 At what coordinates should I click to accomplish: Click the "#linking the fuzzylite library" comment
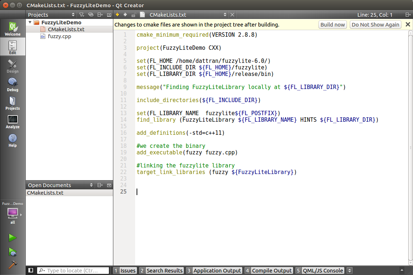[x=185, y=165]
